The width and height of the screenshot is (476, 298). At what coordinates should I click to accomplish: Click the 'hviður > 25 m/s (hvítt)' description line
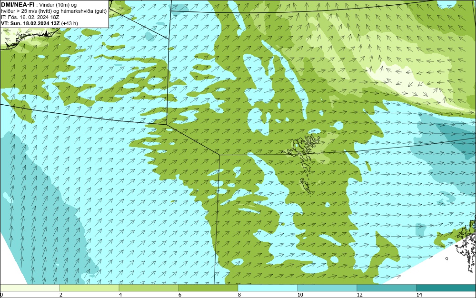(x=54, y=11)
